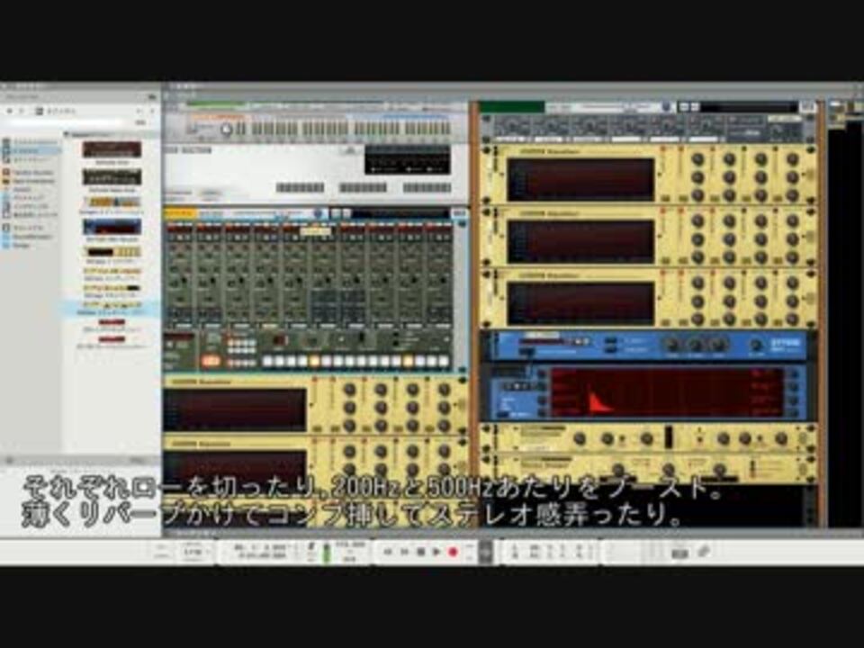Adjust the Stereo Imager Lo Band width knob

618,470
